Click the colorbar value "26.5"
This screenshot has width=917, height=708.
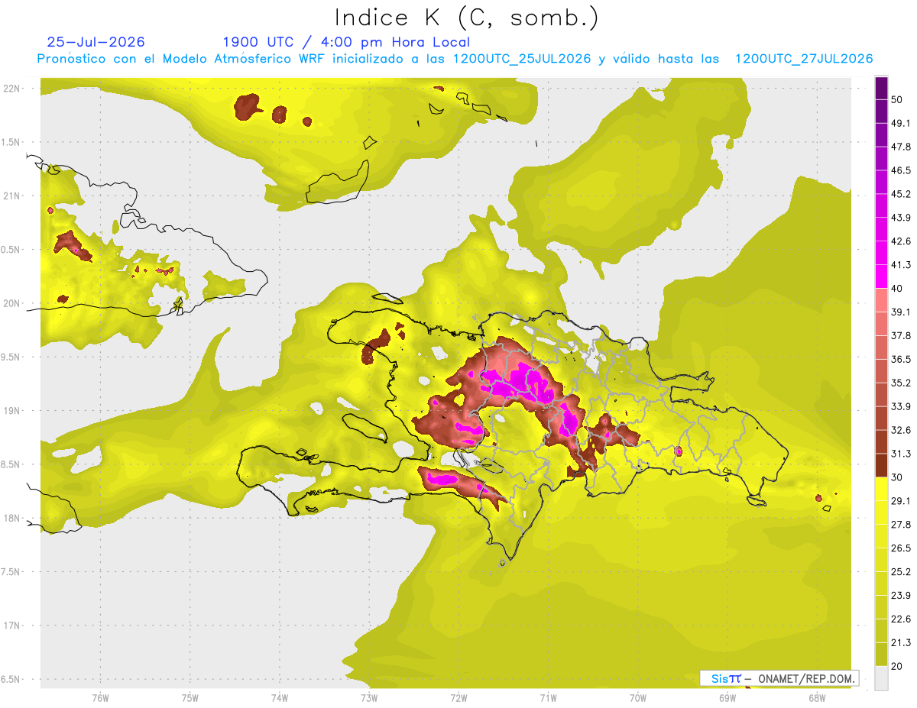[x=901, y=548]
